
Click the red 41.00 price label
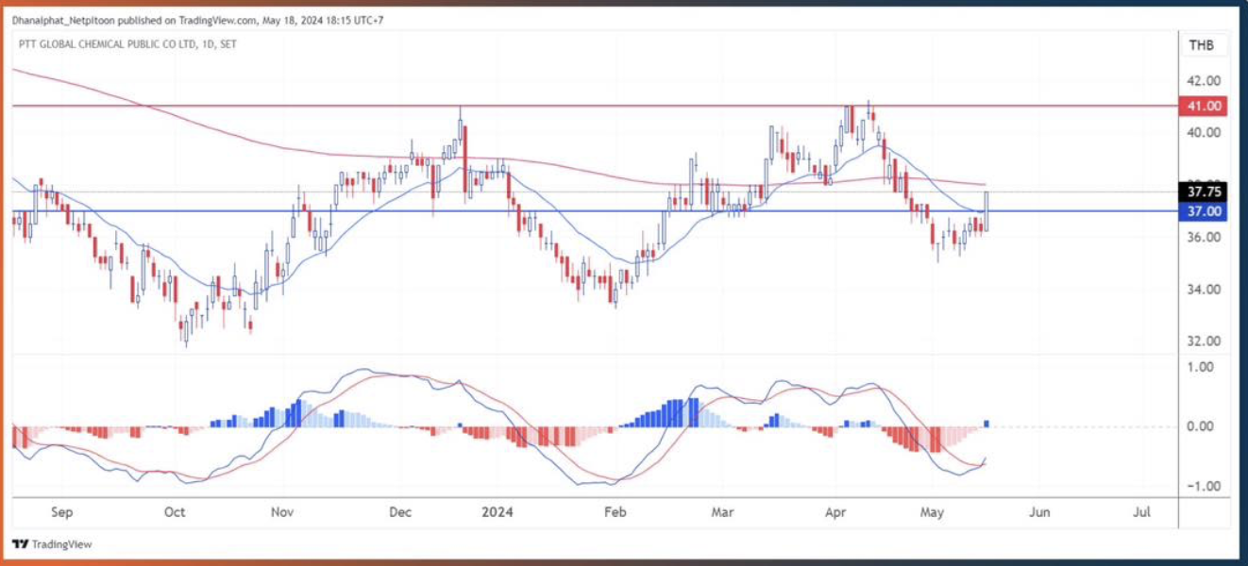point(1202,106)
